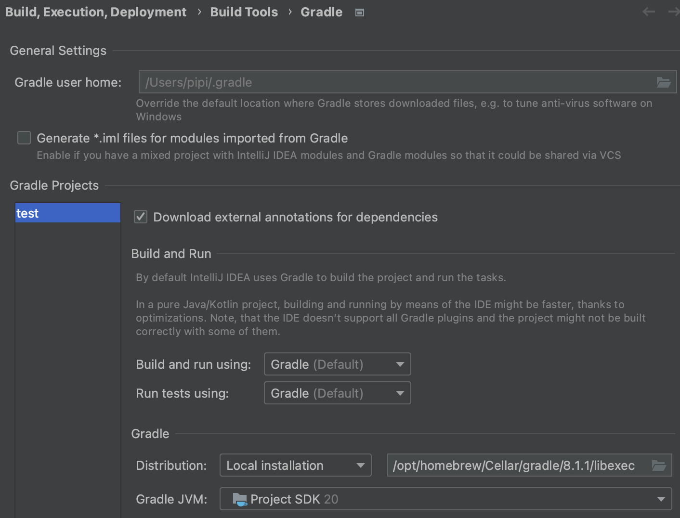Open the Run tests using dropdown

337,393
